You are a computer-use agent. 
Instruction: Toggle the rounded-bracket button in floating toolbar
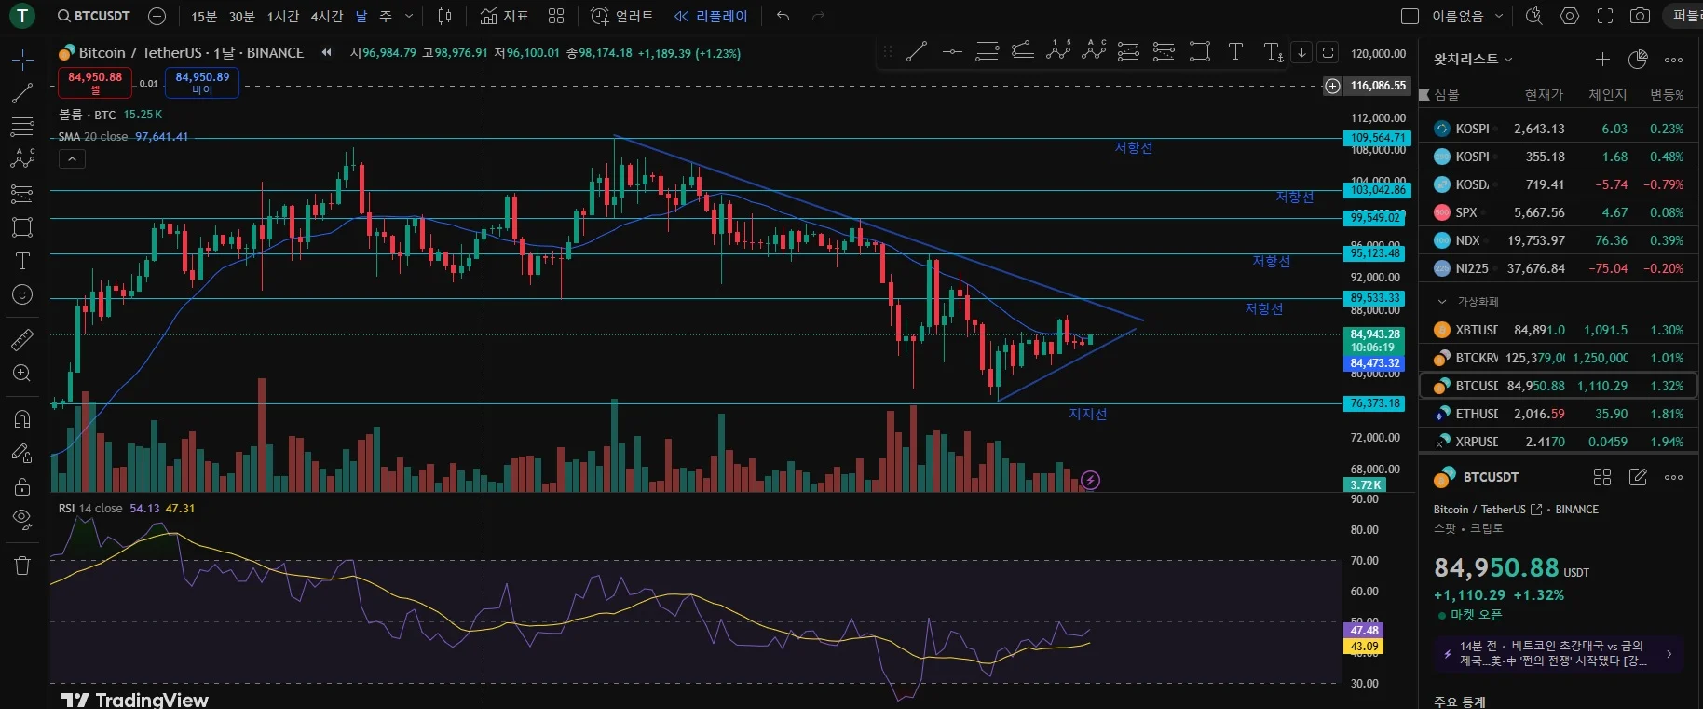coord(1328,52)
